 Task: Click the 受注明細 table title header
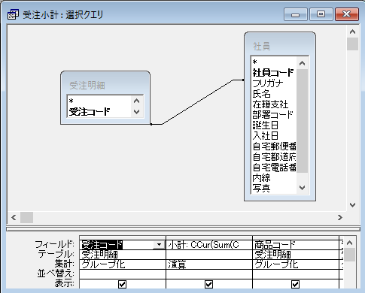coord(105,85)
